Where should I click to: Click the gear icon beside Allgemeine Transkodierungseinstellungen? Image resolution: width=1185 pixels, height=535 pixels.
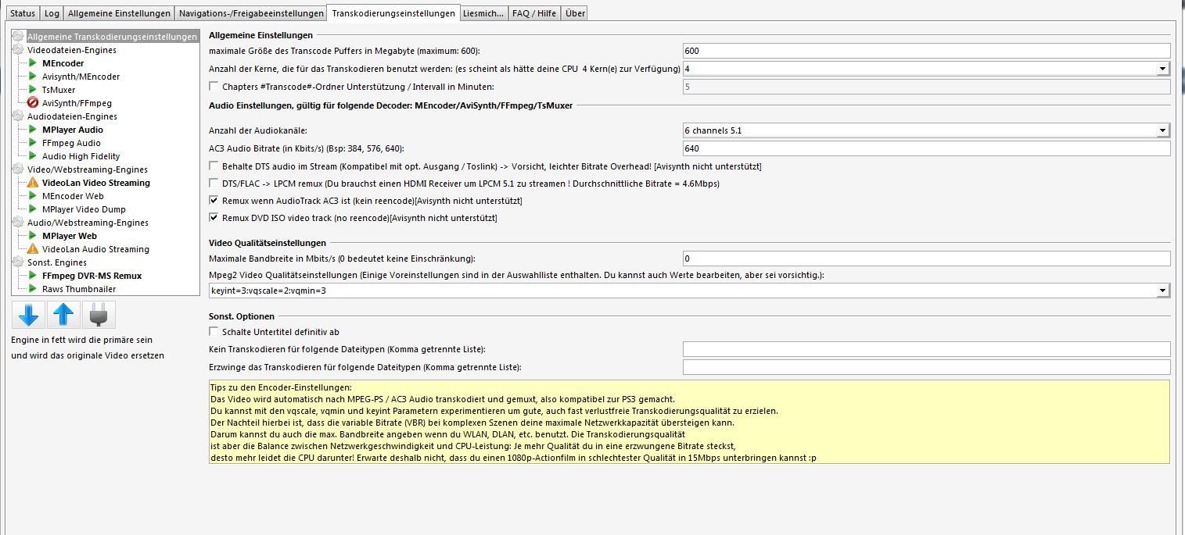pyautogui.click(x=19, y=37)
